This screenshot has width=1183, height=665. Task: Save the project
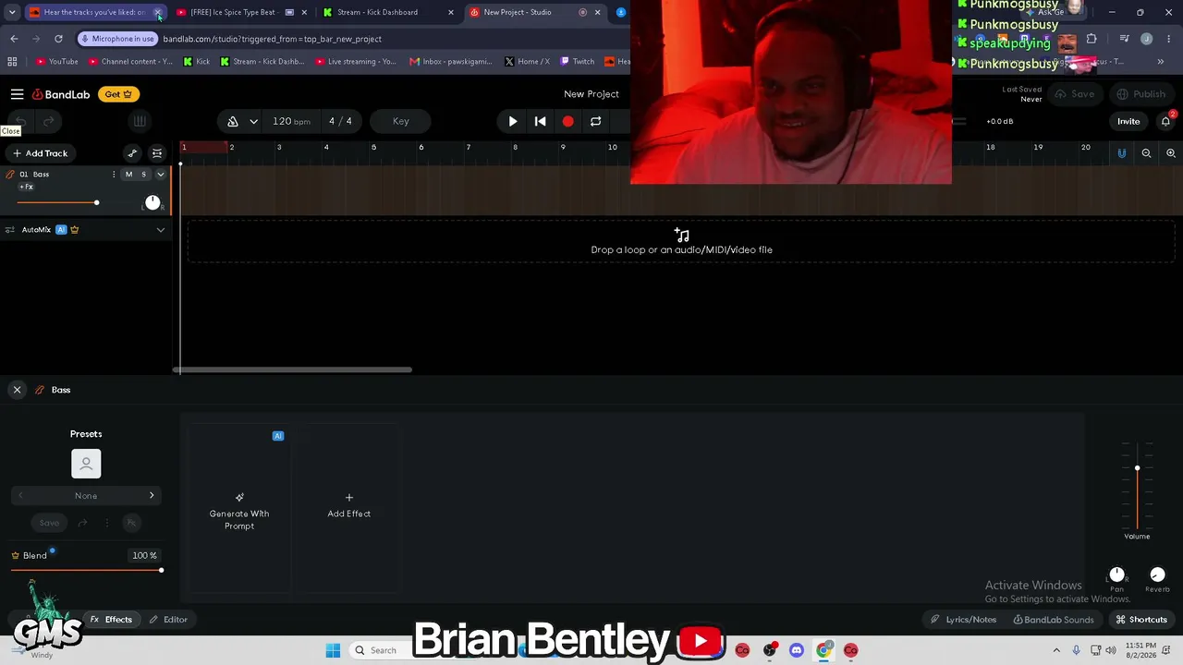pyautogui.click(x=1075, y=94)
